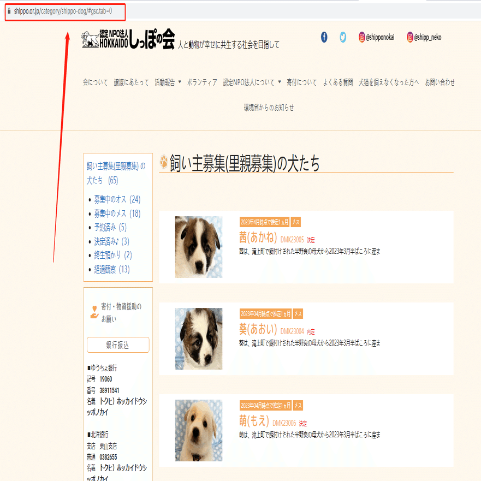Click the donation heart-hand icon

[x=94, y=312]
